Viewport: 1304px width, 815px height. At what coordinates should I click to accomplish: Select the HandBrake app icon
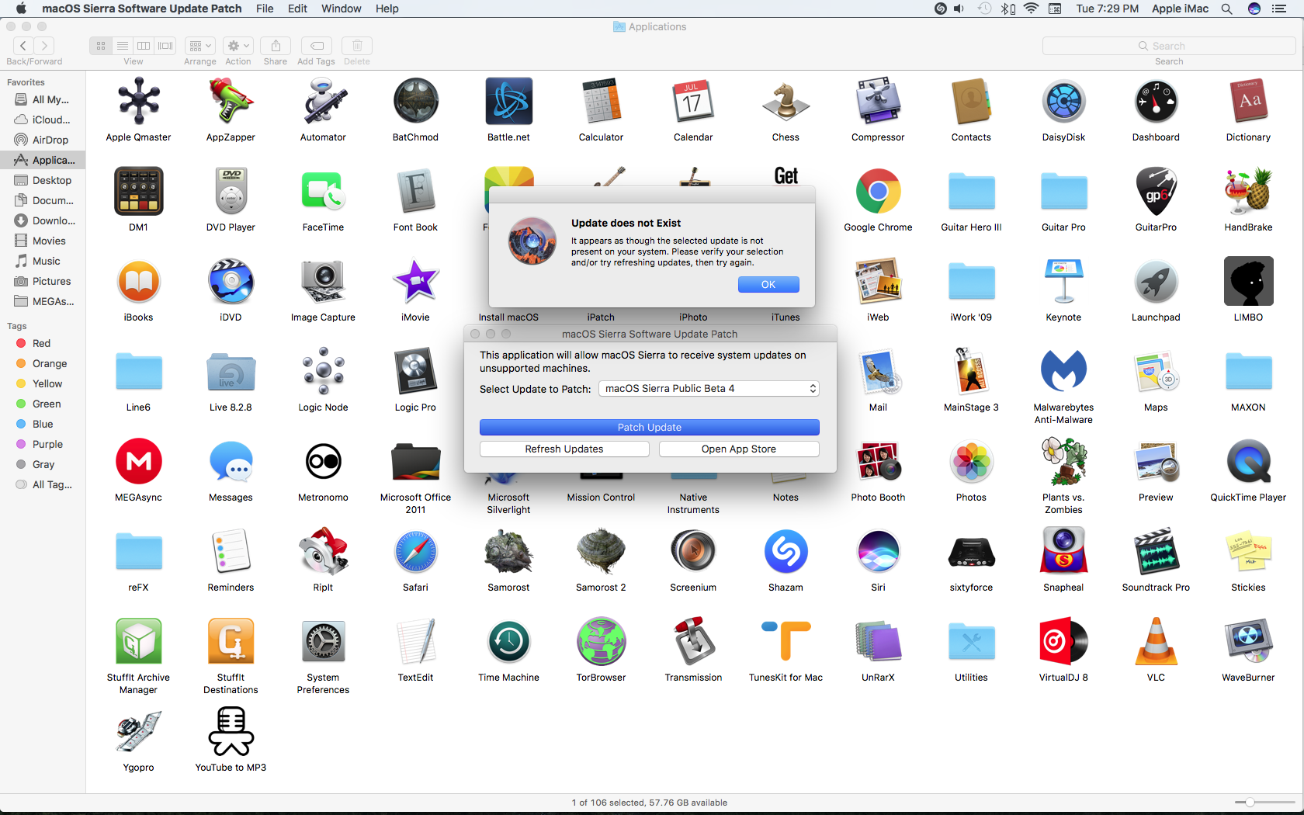pos(1248,191)
